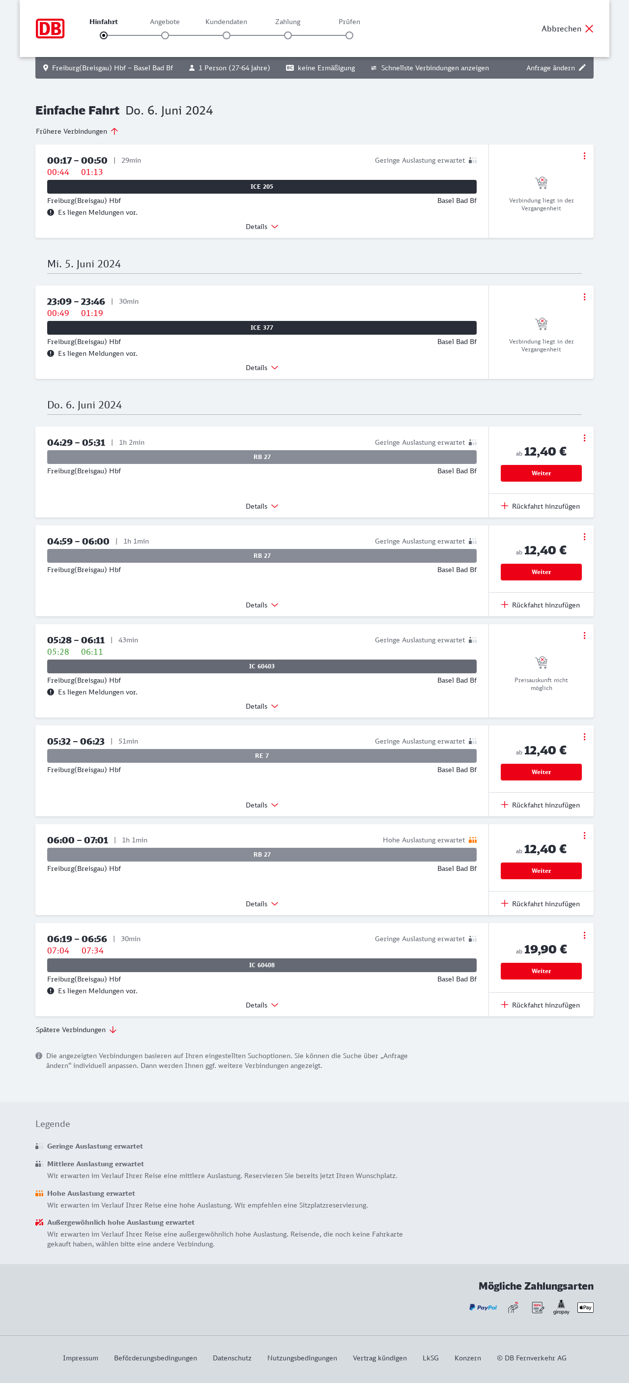Click the Kundendaten step label
This screenshot has height=1383, width=629.
226,22
